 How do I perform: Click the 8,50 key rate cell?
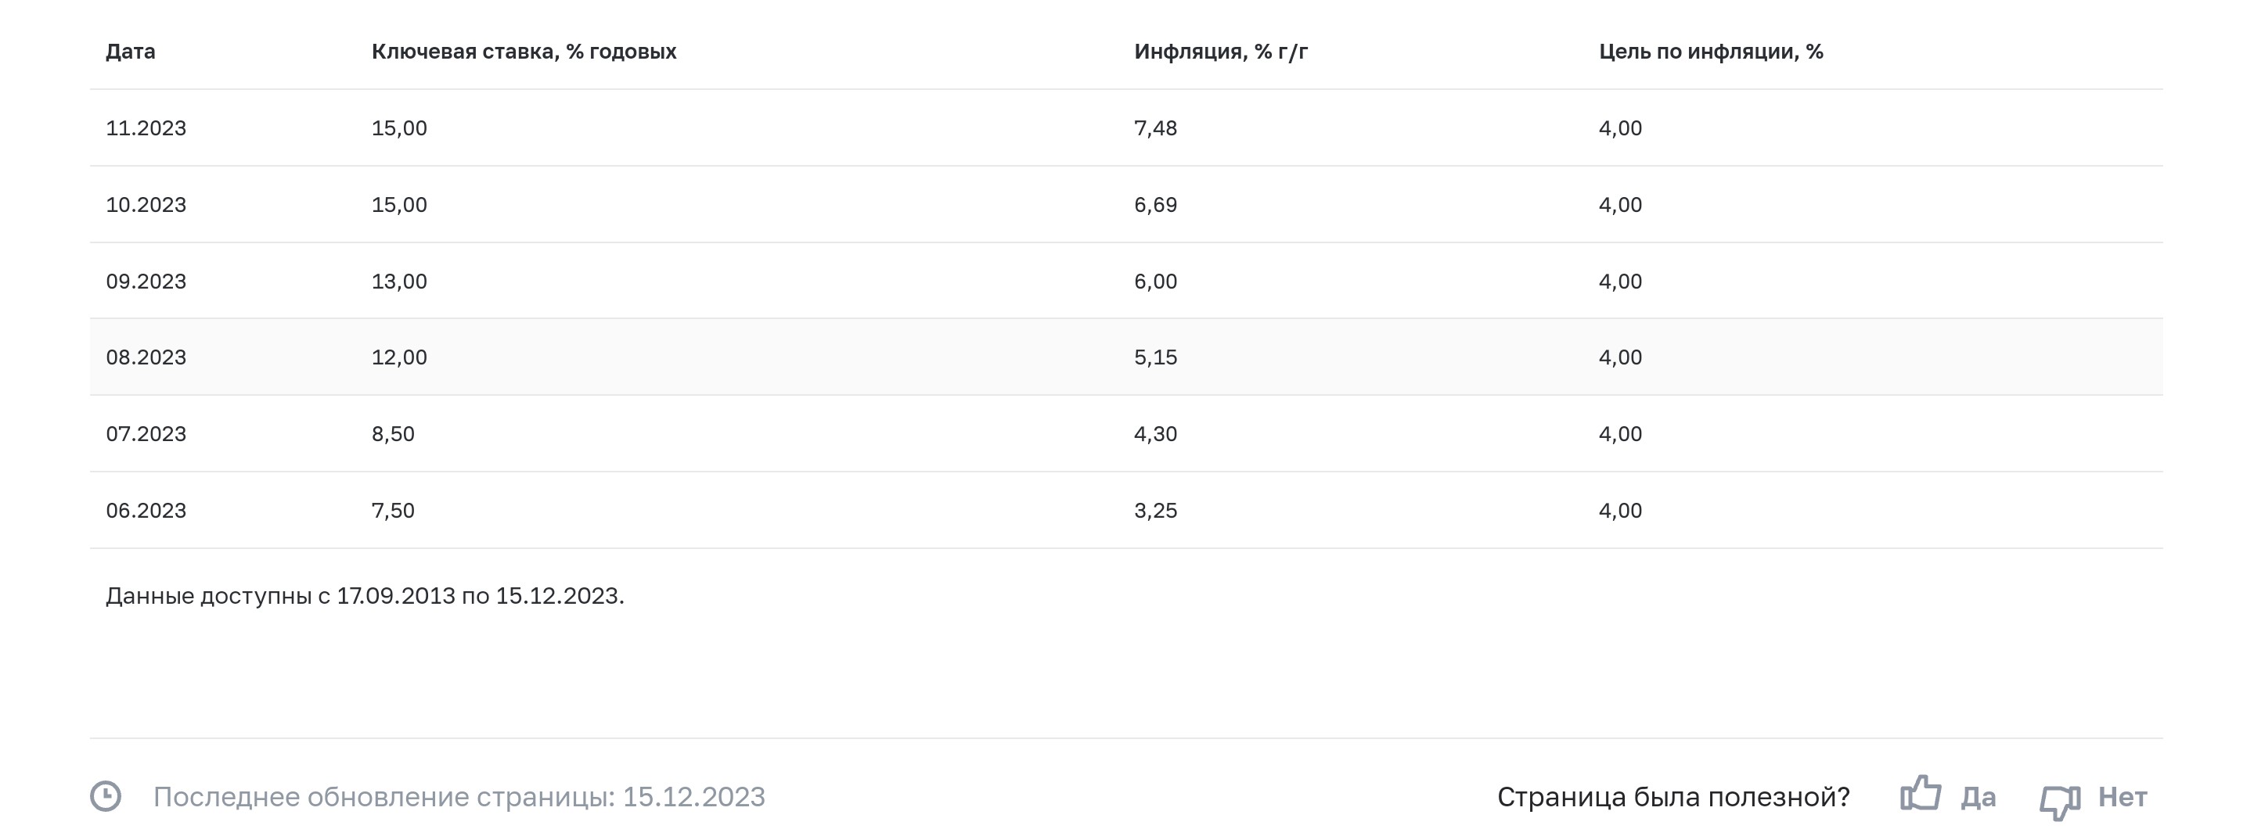(x=393, y=435)
